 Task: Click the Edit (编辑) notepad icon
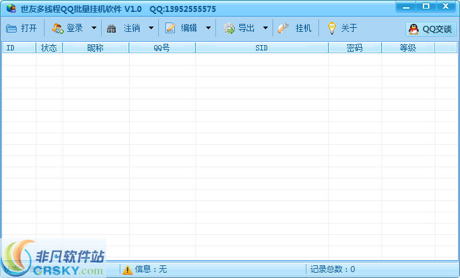tap(170, 28)
